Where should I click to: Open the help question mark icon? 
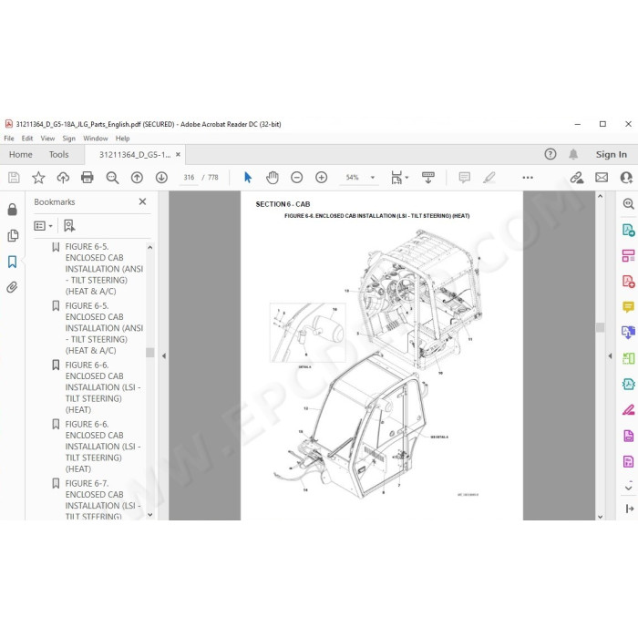[x=551, y=154]
